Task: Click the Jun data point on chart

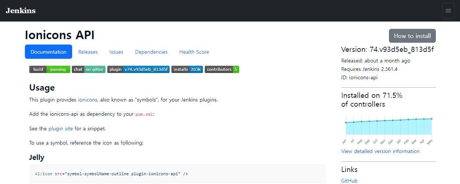Action: click(x=346, y=123)
